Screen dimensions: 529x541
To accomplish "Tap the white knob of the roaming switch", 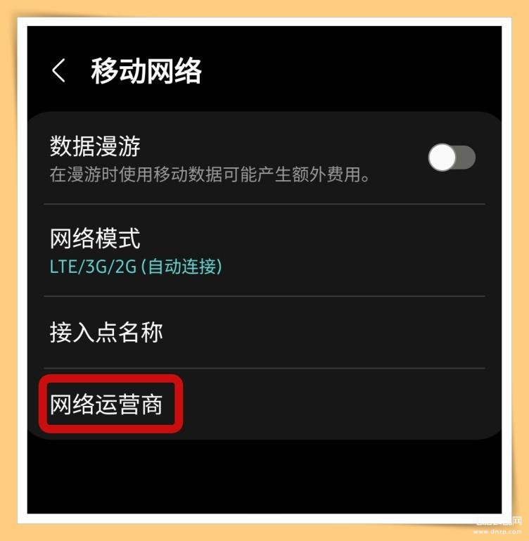I will [442, 158].
